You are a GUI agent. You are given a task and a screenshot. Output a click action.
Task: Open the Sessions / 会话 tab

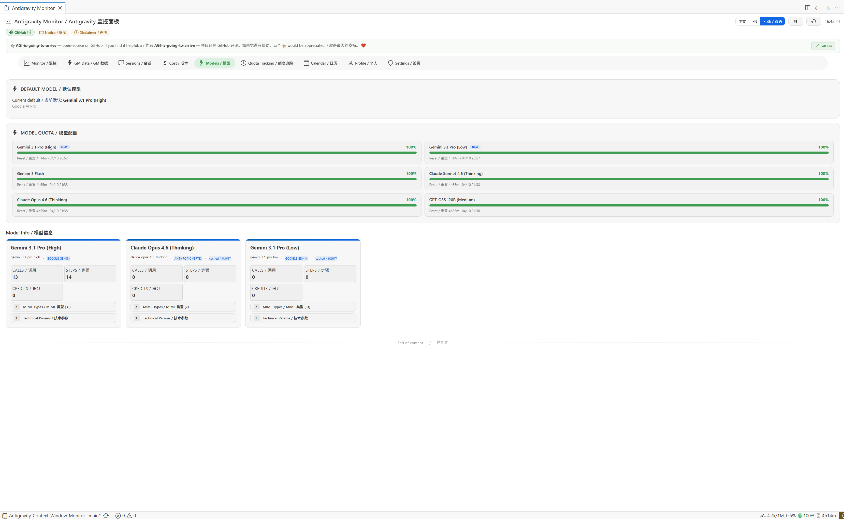[135, 63]
